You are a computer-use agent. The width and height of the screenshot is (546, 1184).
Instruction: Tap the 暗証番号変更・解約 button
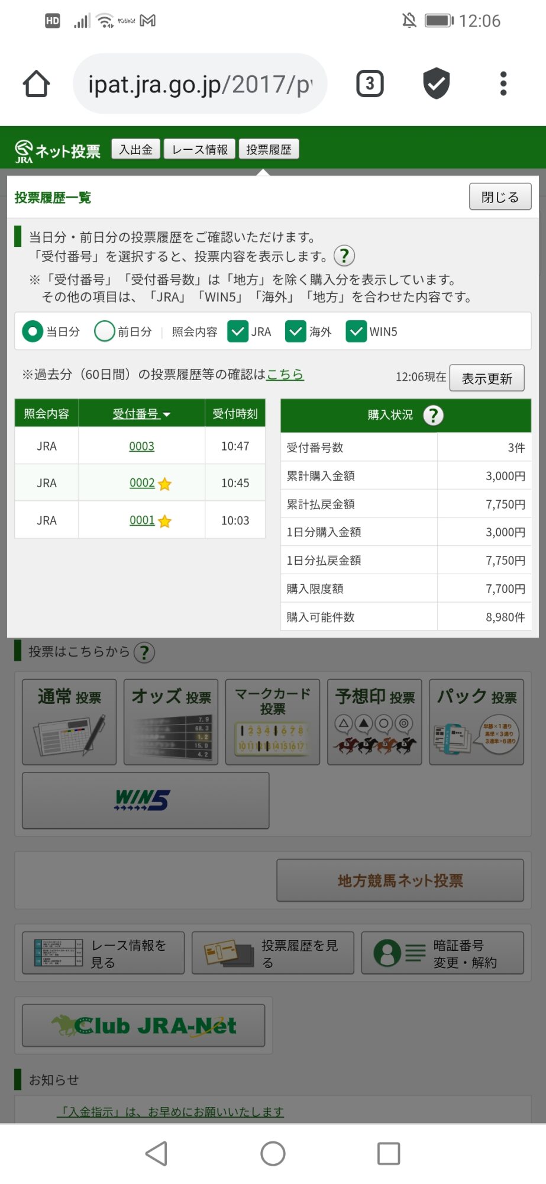tap(442, 953)
